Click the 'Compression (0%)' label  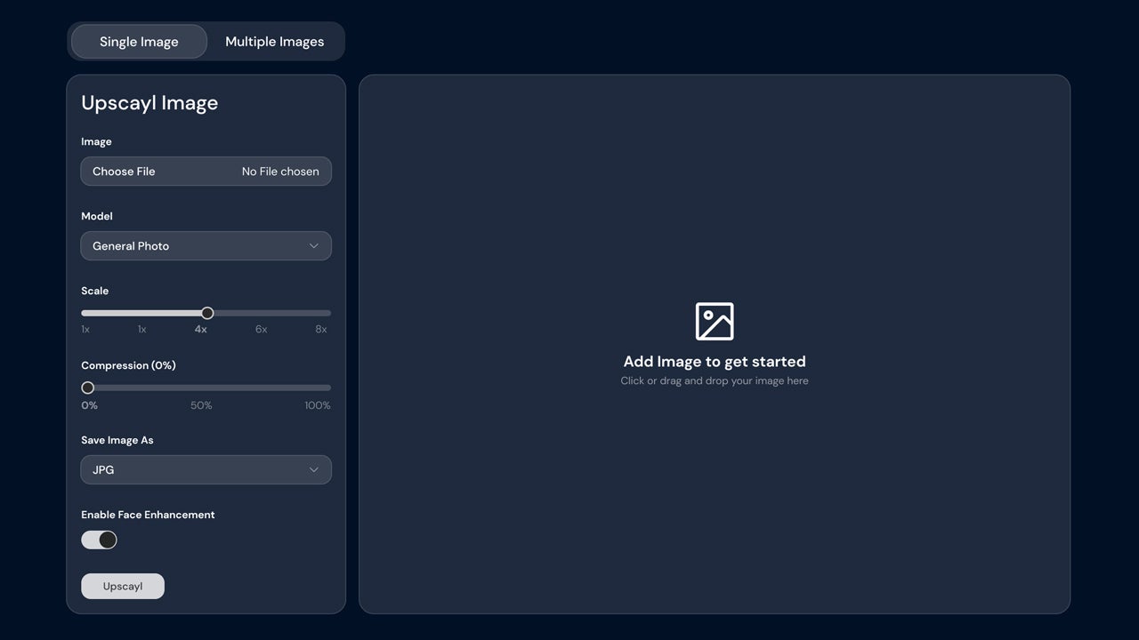pos(128,365)
